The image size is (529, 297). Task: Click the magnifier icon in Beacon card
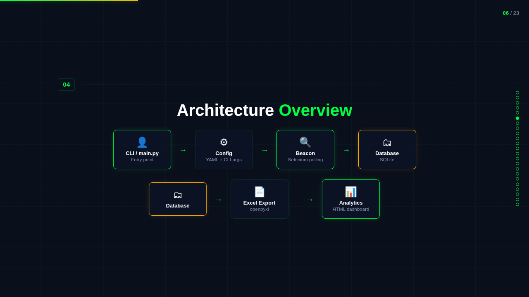point(305,142)
